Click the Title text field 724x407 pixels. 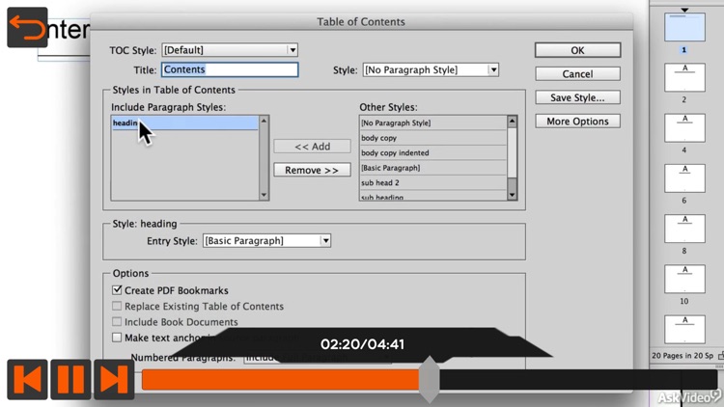pos(230,70)
